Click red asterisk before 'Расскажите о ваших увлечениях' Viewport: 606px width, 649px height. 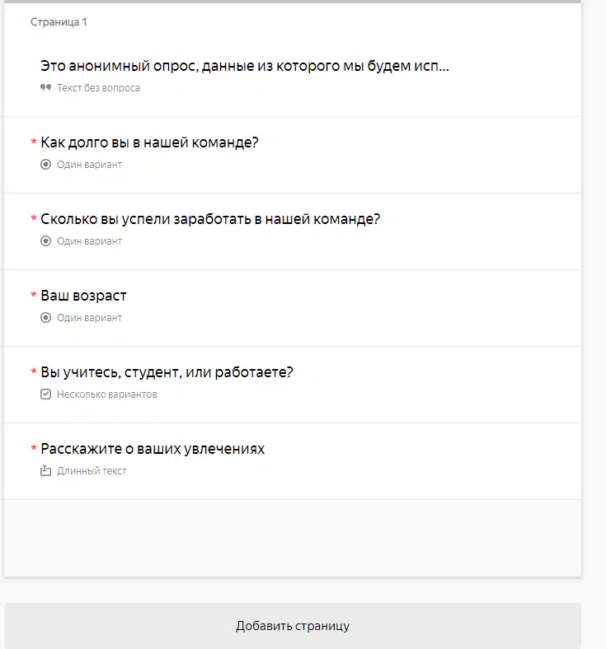(x=34, y=448)
